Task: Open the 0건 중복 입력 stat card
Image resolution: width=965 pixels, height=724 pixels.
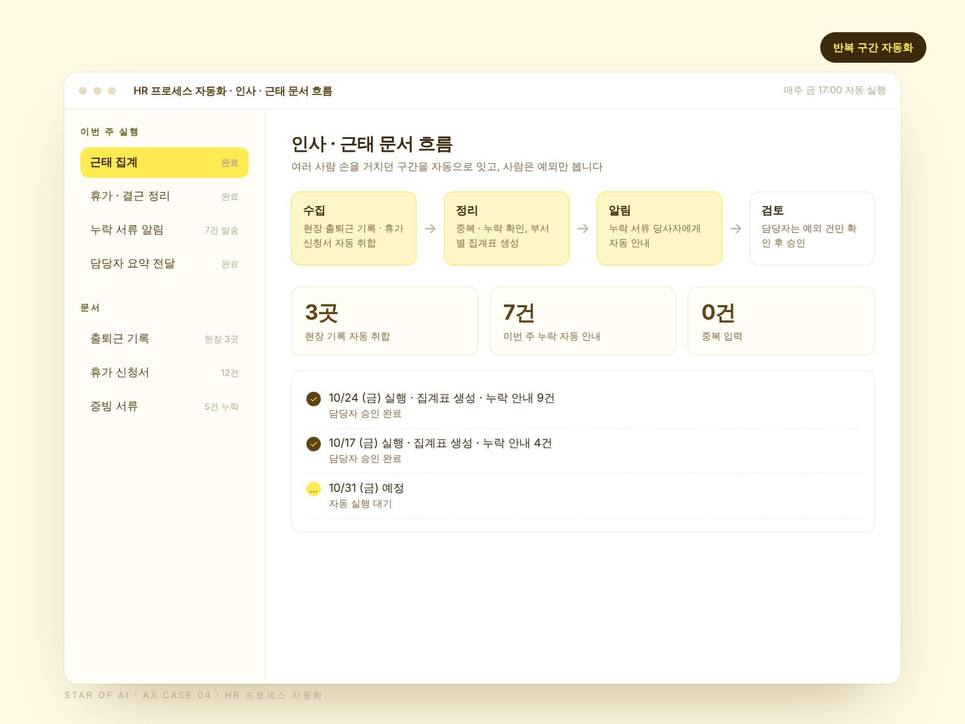Action: click(x=781, y=321)
